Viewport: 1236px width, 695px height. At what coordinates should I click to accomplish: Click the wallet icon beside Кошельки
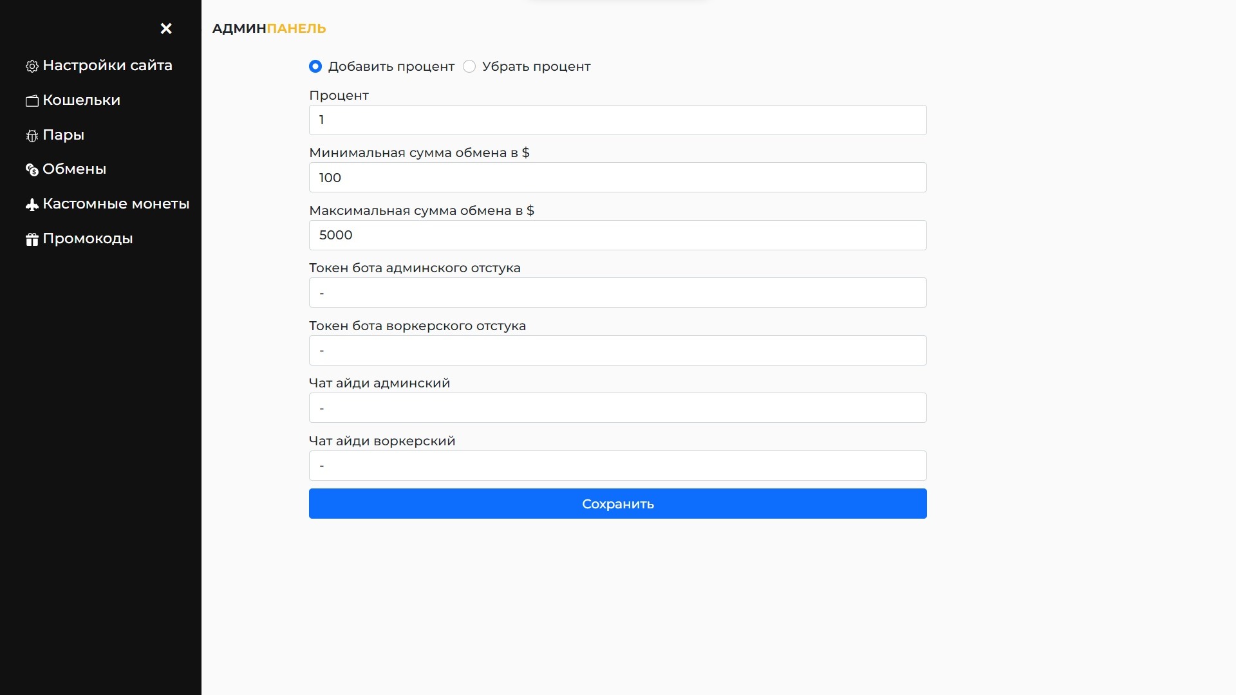(x=32, y=101)
